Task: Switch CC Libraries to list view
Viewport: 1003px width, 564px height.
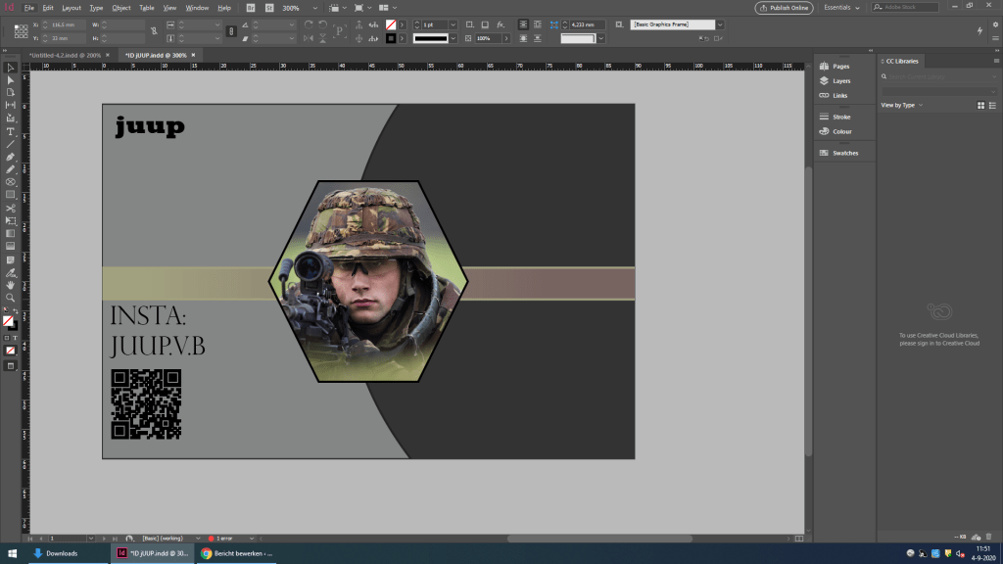Action: pos(990,105)
